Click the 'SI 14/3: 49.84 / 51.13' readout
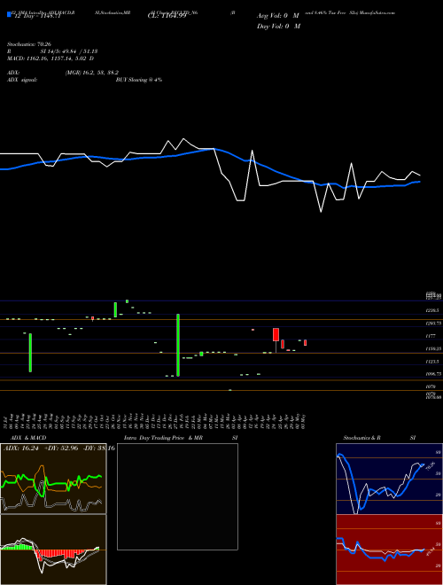The height and width of the screenshot is (585, 443). 69,51
